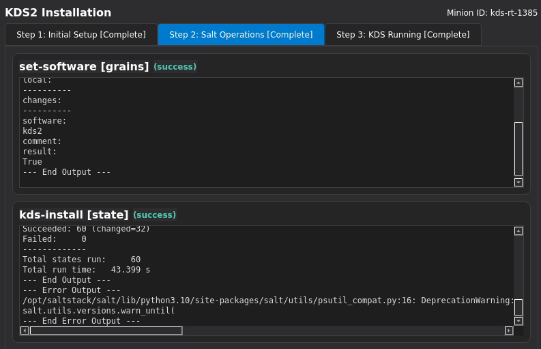Click the 'comment:' output line
The width and height of the screenshot is (541, 349).
coord(42,141)
